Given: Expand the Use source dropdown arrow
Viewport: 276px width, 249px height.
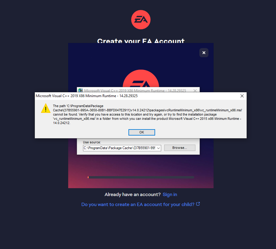Looking at the screenshot, I should click(x=158, y=148).
